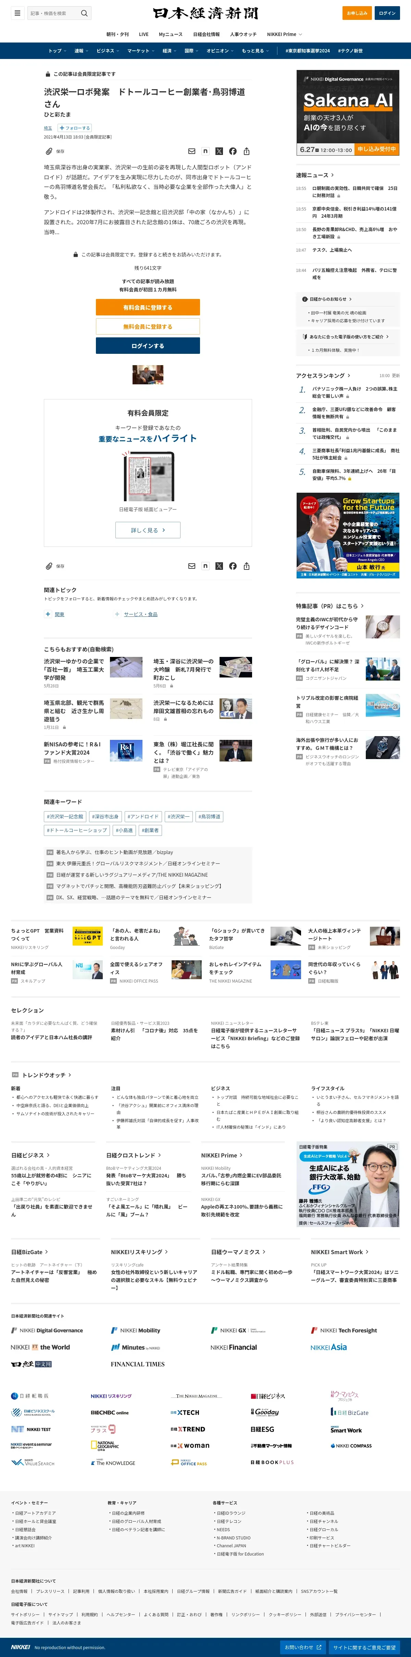
Task: Expand the 経済 navigation dropdown
Action: click(x=169, y=51)
